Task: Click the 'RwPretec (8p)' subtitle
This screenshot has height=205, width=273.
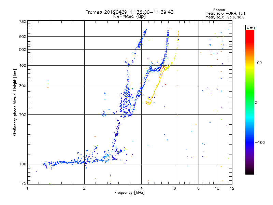Action: tap(129, 16)
